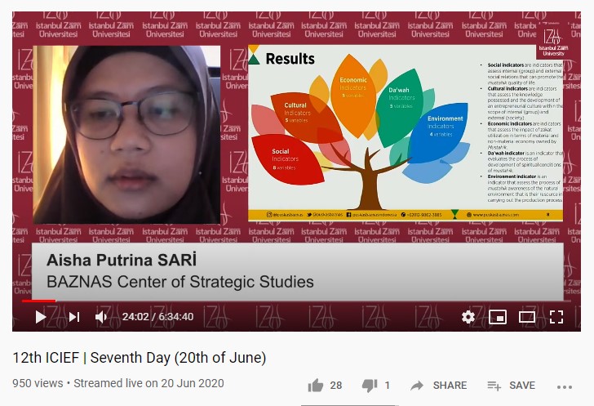Click the Results slide in the video
Viewport: 594px width, 406px height.
(406, 132)
